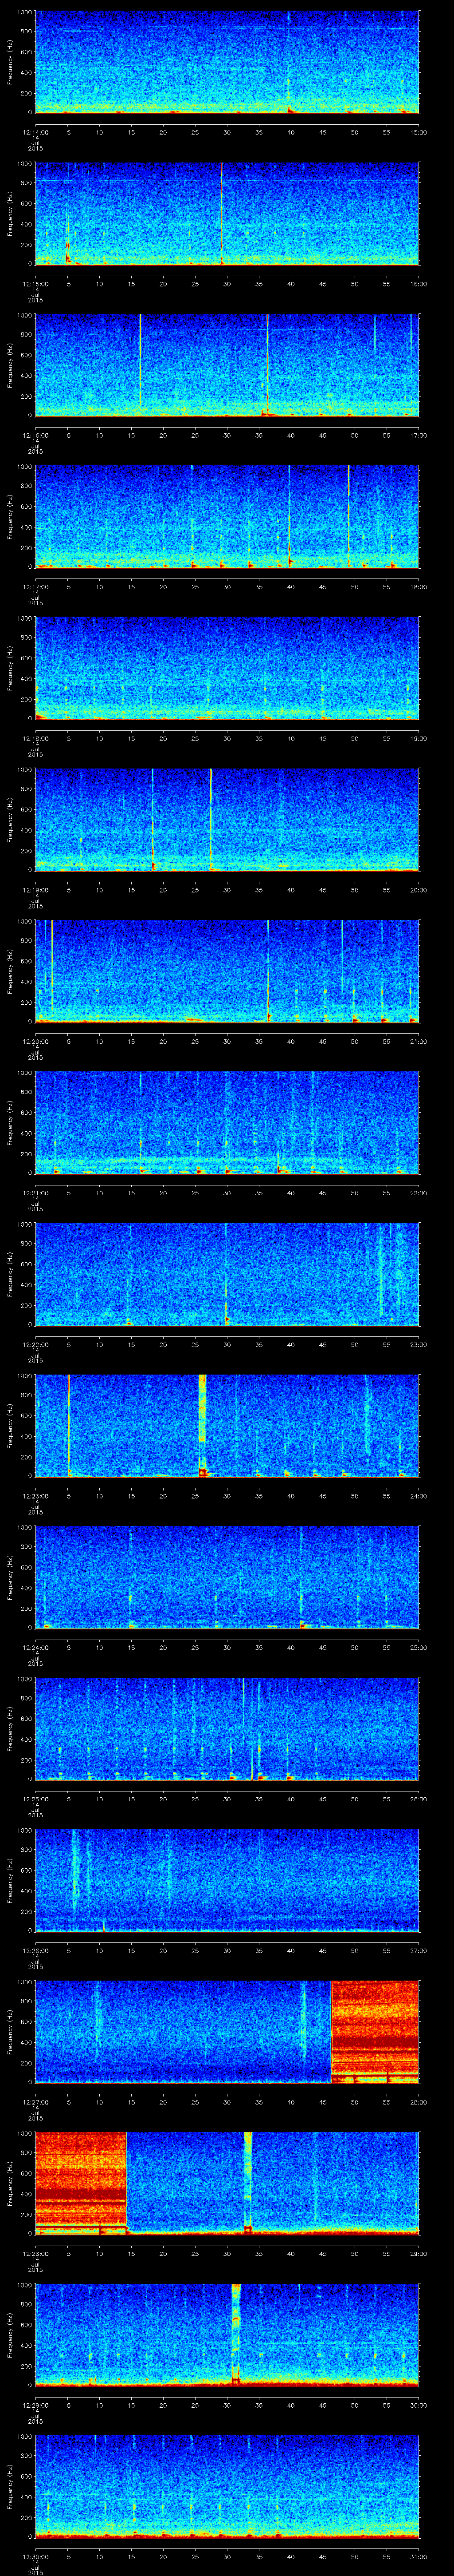Screen dimensions: 454x2576
Task: Select the spike near 5 seconds in 12:23 panel
Action: [x=68, y=1424]
